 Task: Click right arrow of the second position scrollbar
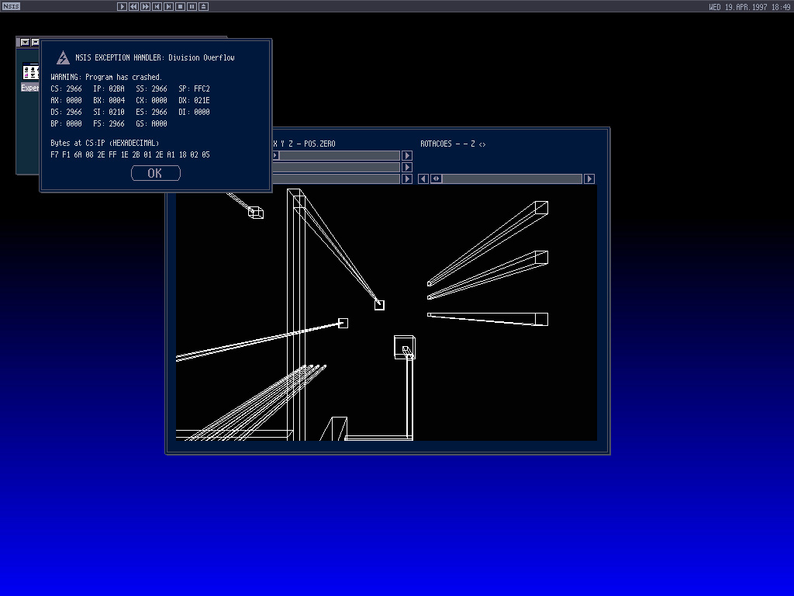[407, 167]
